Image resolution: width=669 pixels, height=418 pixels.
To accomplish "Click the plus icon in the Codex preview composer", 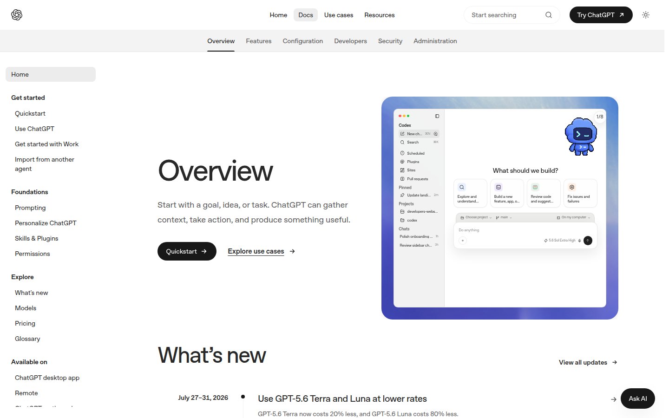I will (463, 241).
